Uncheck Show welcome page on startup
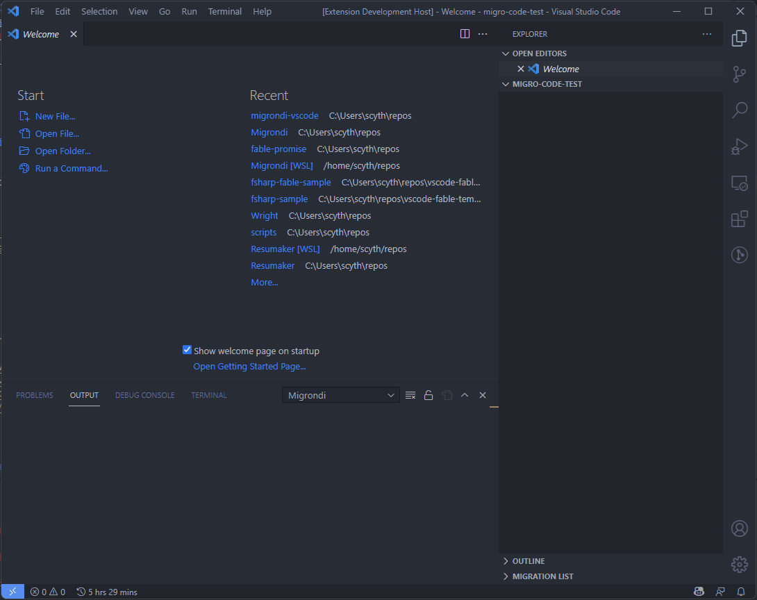 point(187,350)
